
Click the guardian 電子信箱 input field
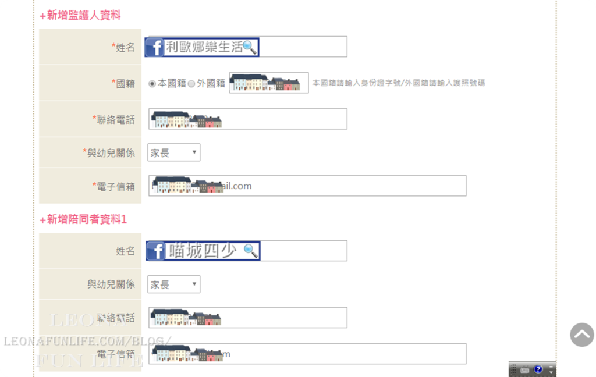point(307,186)
